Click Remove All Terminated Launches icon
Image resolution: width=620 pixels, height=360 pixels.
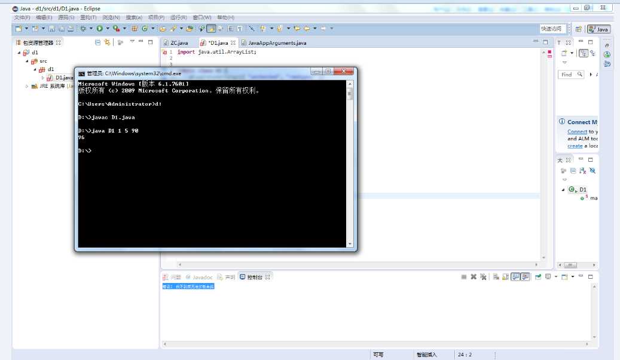tap(483, 276)
